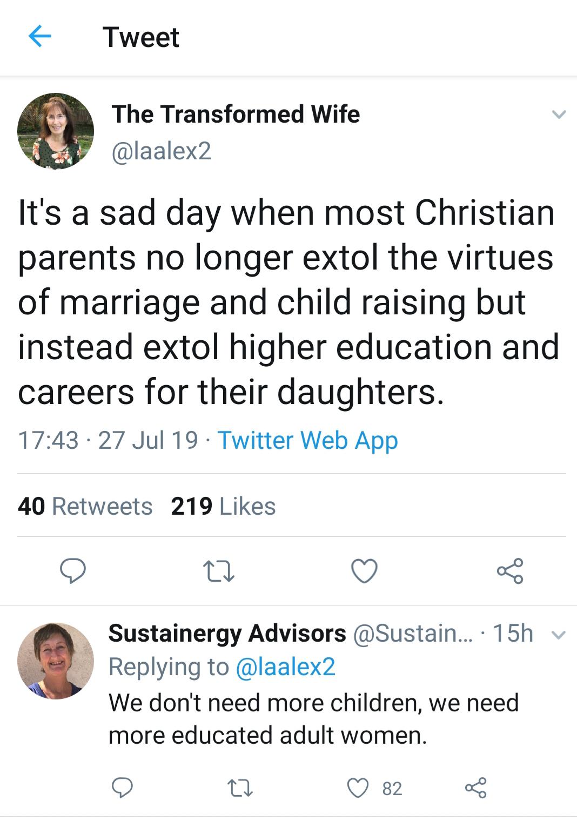Click the Twitter Web App link
Viewport: 577px width, 821px height.
[x=307, y=441]
